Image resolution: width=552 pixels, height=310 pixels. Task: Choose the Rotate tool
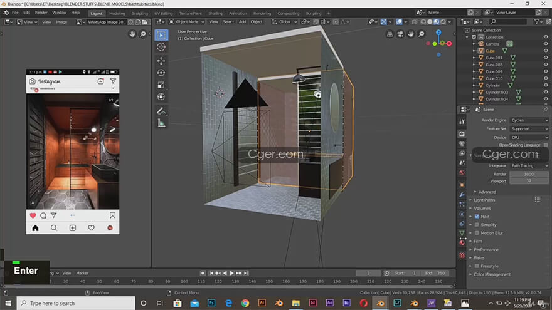point(161,73)
